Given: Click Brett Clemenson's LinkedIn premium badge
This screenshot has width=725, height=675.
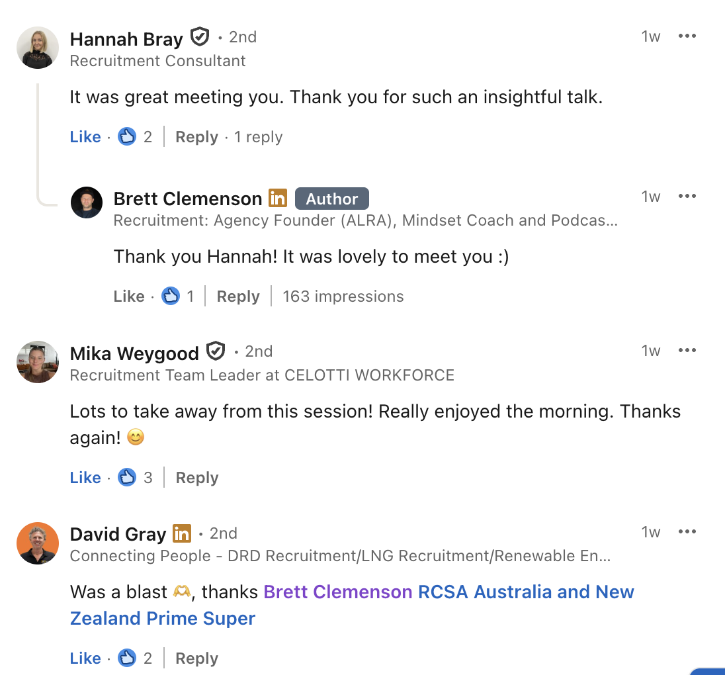Looking at the screenshot, I should pos(278,198).
